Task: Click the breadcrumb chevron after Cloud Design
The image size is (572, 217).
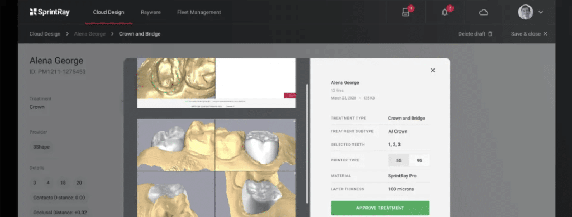Action: (68, 34)
